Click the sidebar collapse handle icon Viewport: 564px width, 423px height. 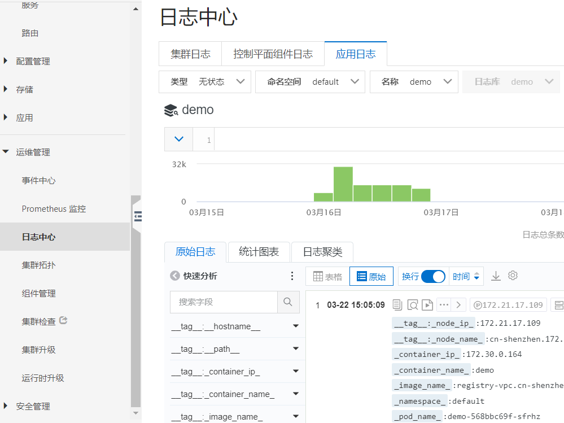tap(137, 216)
